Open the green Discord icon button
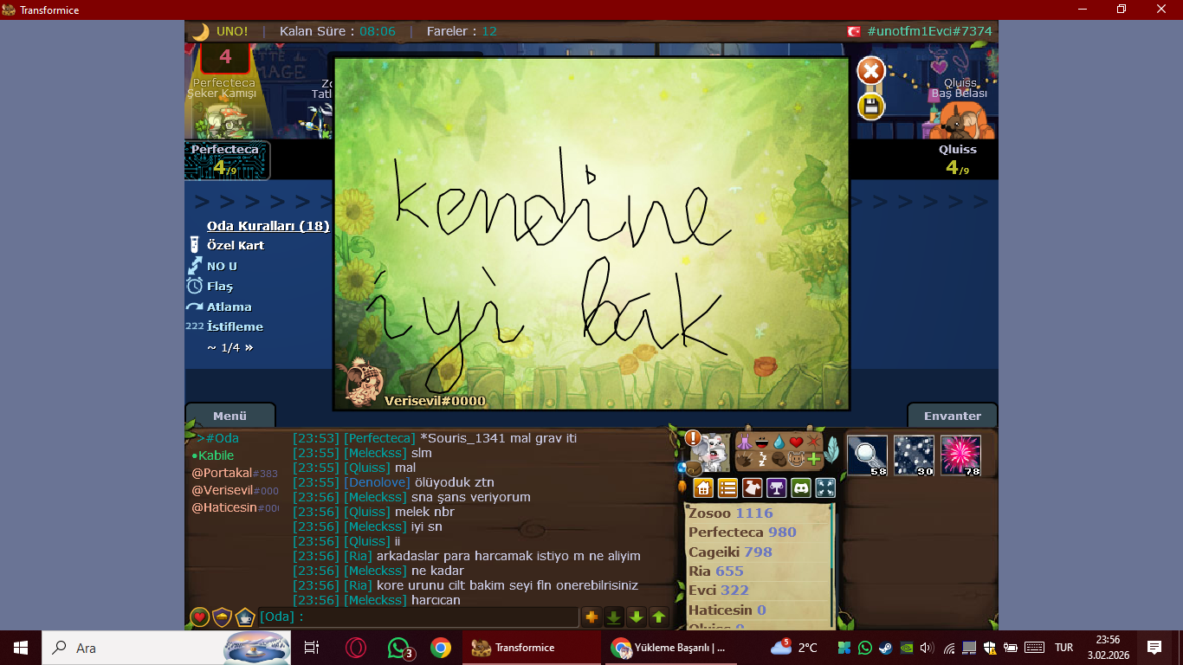The height and width of the screenshot is (665, 1183). point(801,487)
